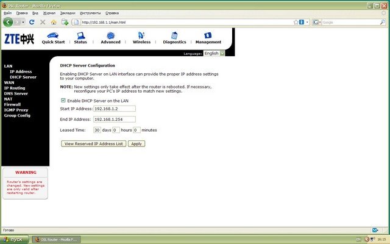The image size is (390, 244).
Task: Open the Wireless antenna icon
Action: [141, 35]
